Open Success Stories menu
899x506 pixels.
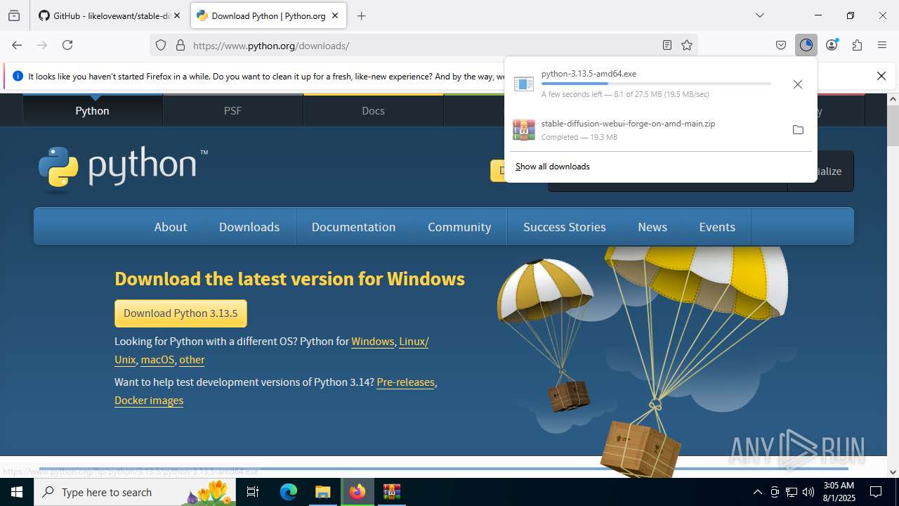click(x=565, y=227)
